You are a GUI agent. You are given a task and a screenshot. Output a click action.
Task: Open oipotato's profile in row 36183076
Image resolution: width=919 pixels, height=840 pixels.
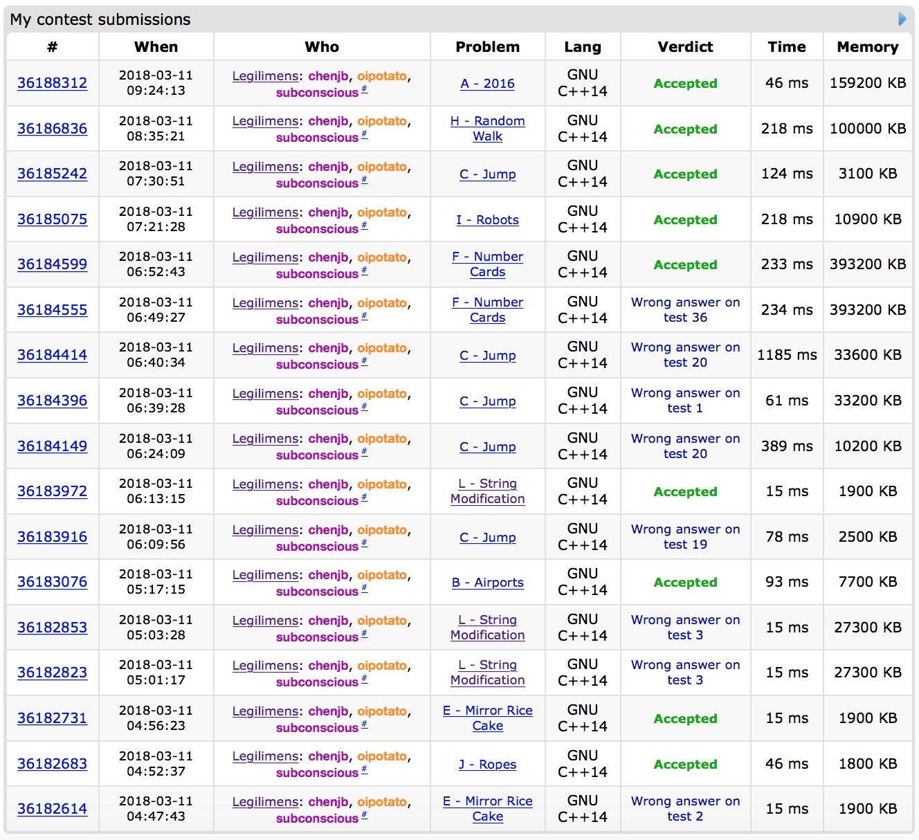(382, 575)
